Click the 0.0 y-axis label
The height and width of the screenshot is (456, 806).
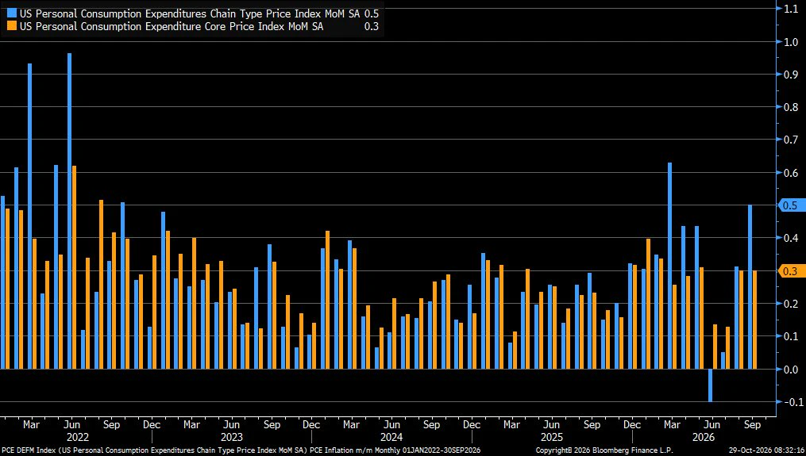coord(791,370)
